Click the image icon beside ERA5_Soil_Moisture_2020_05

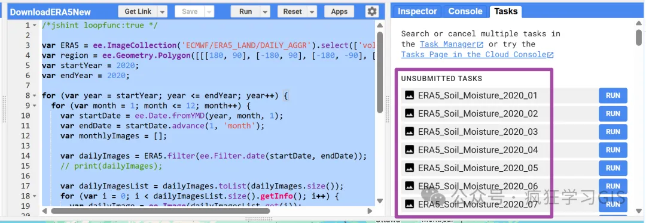409,168
